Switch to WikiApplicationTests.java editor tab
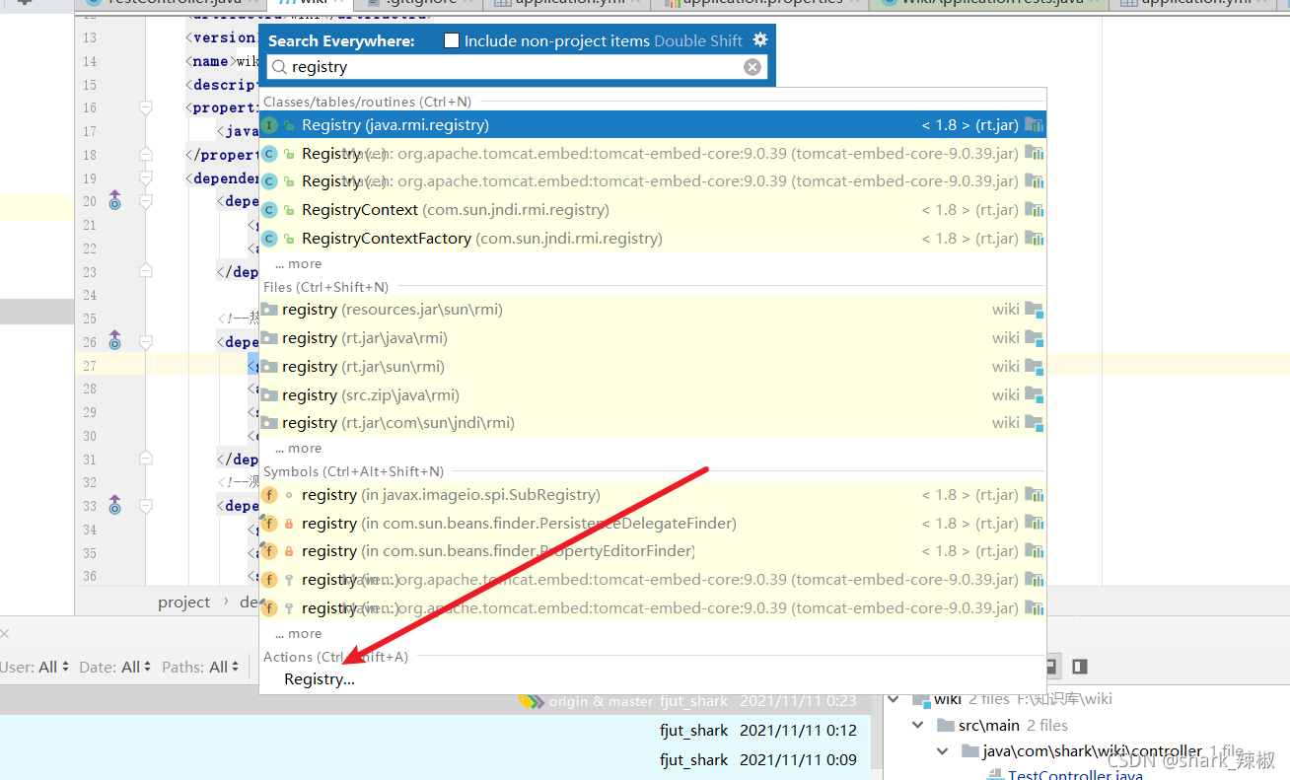Image resolution: width=1290 pixels, height=780 pixels. [x=991, y=3]
